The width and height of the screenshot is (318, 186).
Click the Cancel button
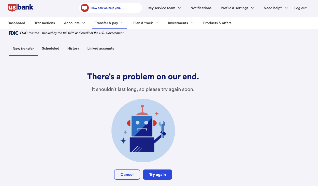click(127, 175)
